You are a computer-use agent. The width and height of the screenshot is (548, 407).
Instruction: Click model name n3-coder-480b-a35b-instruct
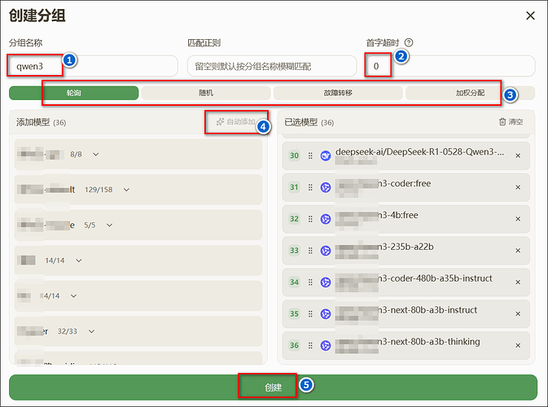tap(435, 278)
